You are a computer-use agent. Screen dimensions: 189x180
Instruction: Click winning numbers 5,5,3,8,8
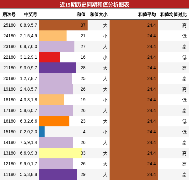[29, 174]
